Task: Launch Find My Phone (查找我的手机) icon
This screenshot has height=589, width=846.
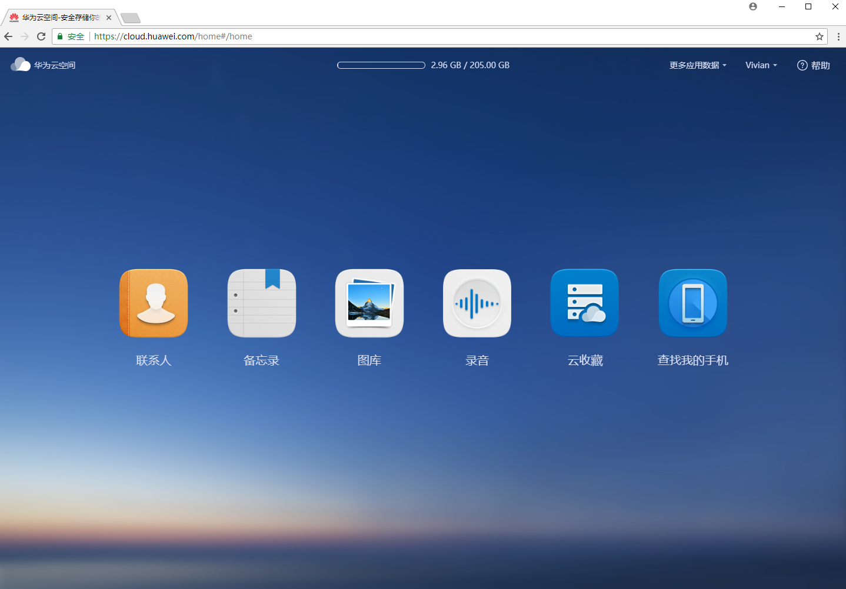Action: pos(692,303)
